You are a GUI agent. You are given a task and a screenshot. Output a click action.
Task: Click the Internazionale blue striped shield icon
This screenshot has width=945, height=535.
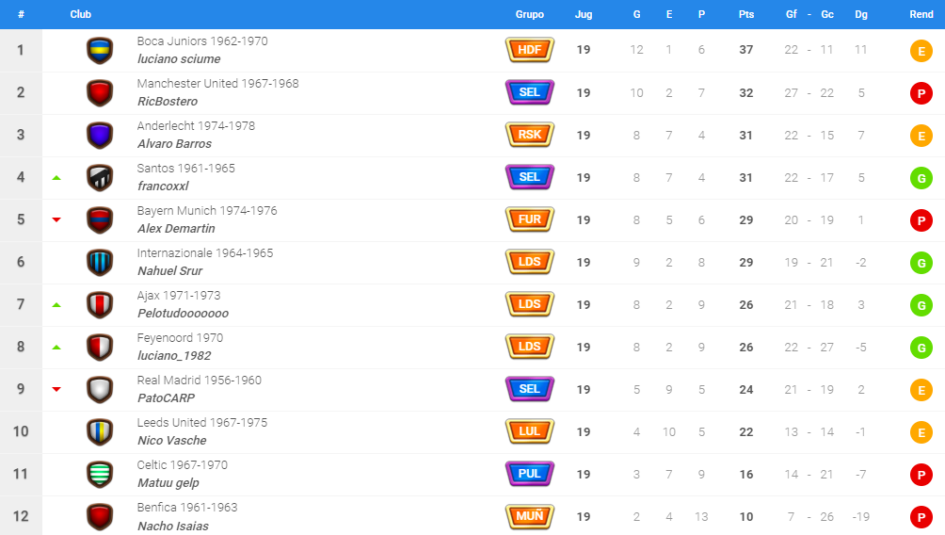(100, 263)
